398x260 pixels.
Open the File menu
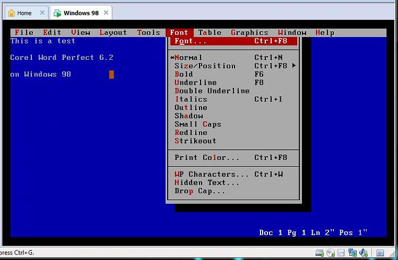(24, 32)
